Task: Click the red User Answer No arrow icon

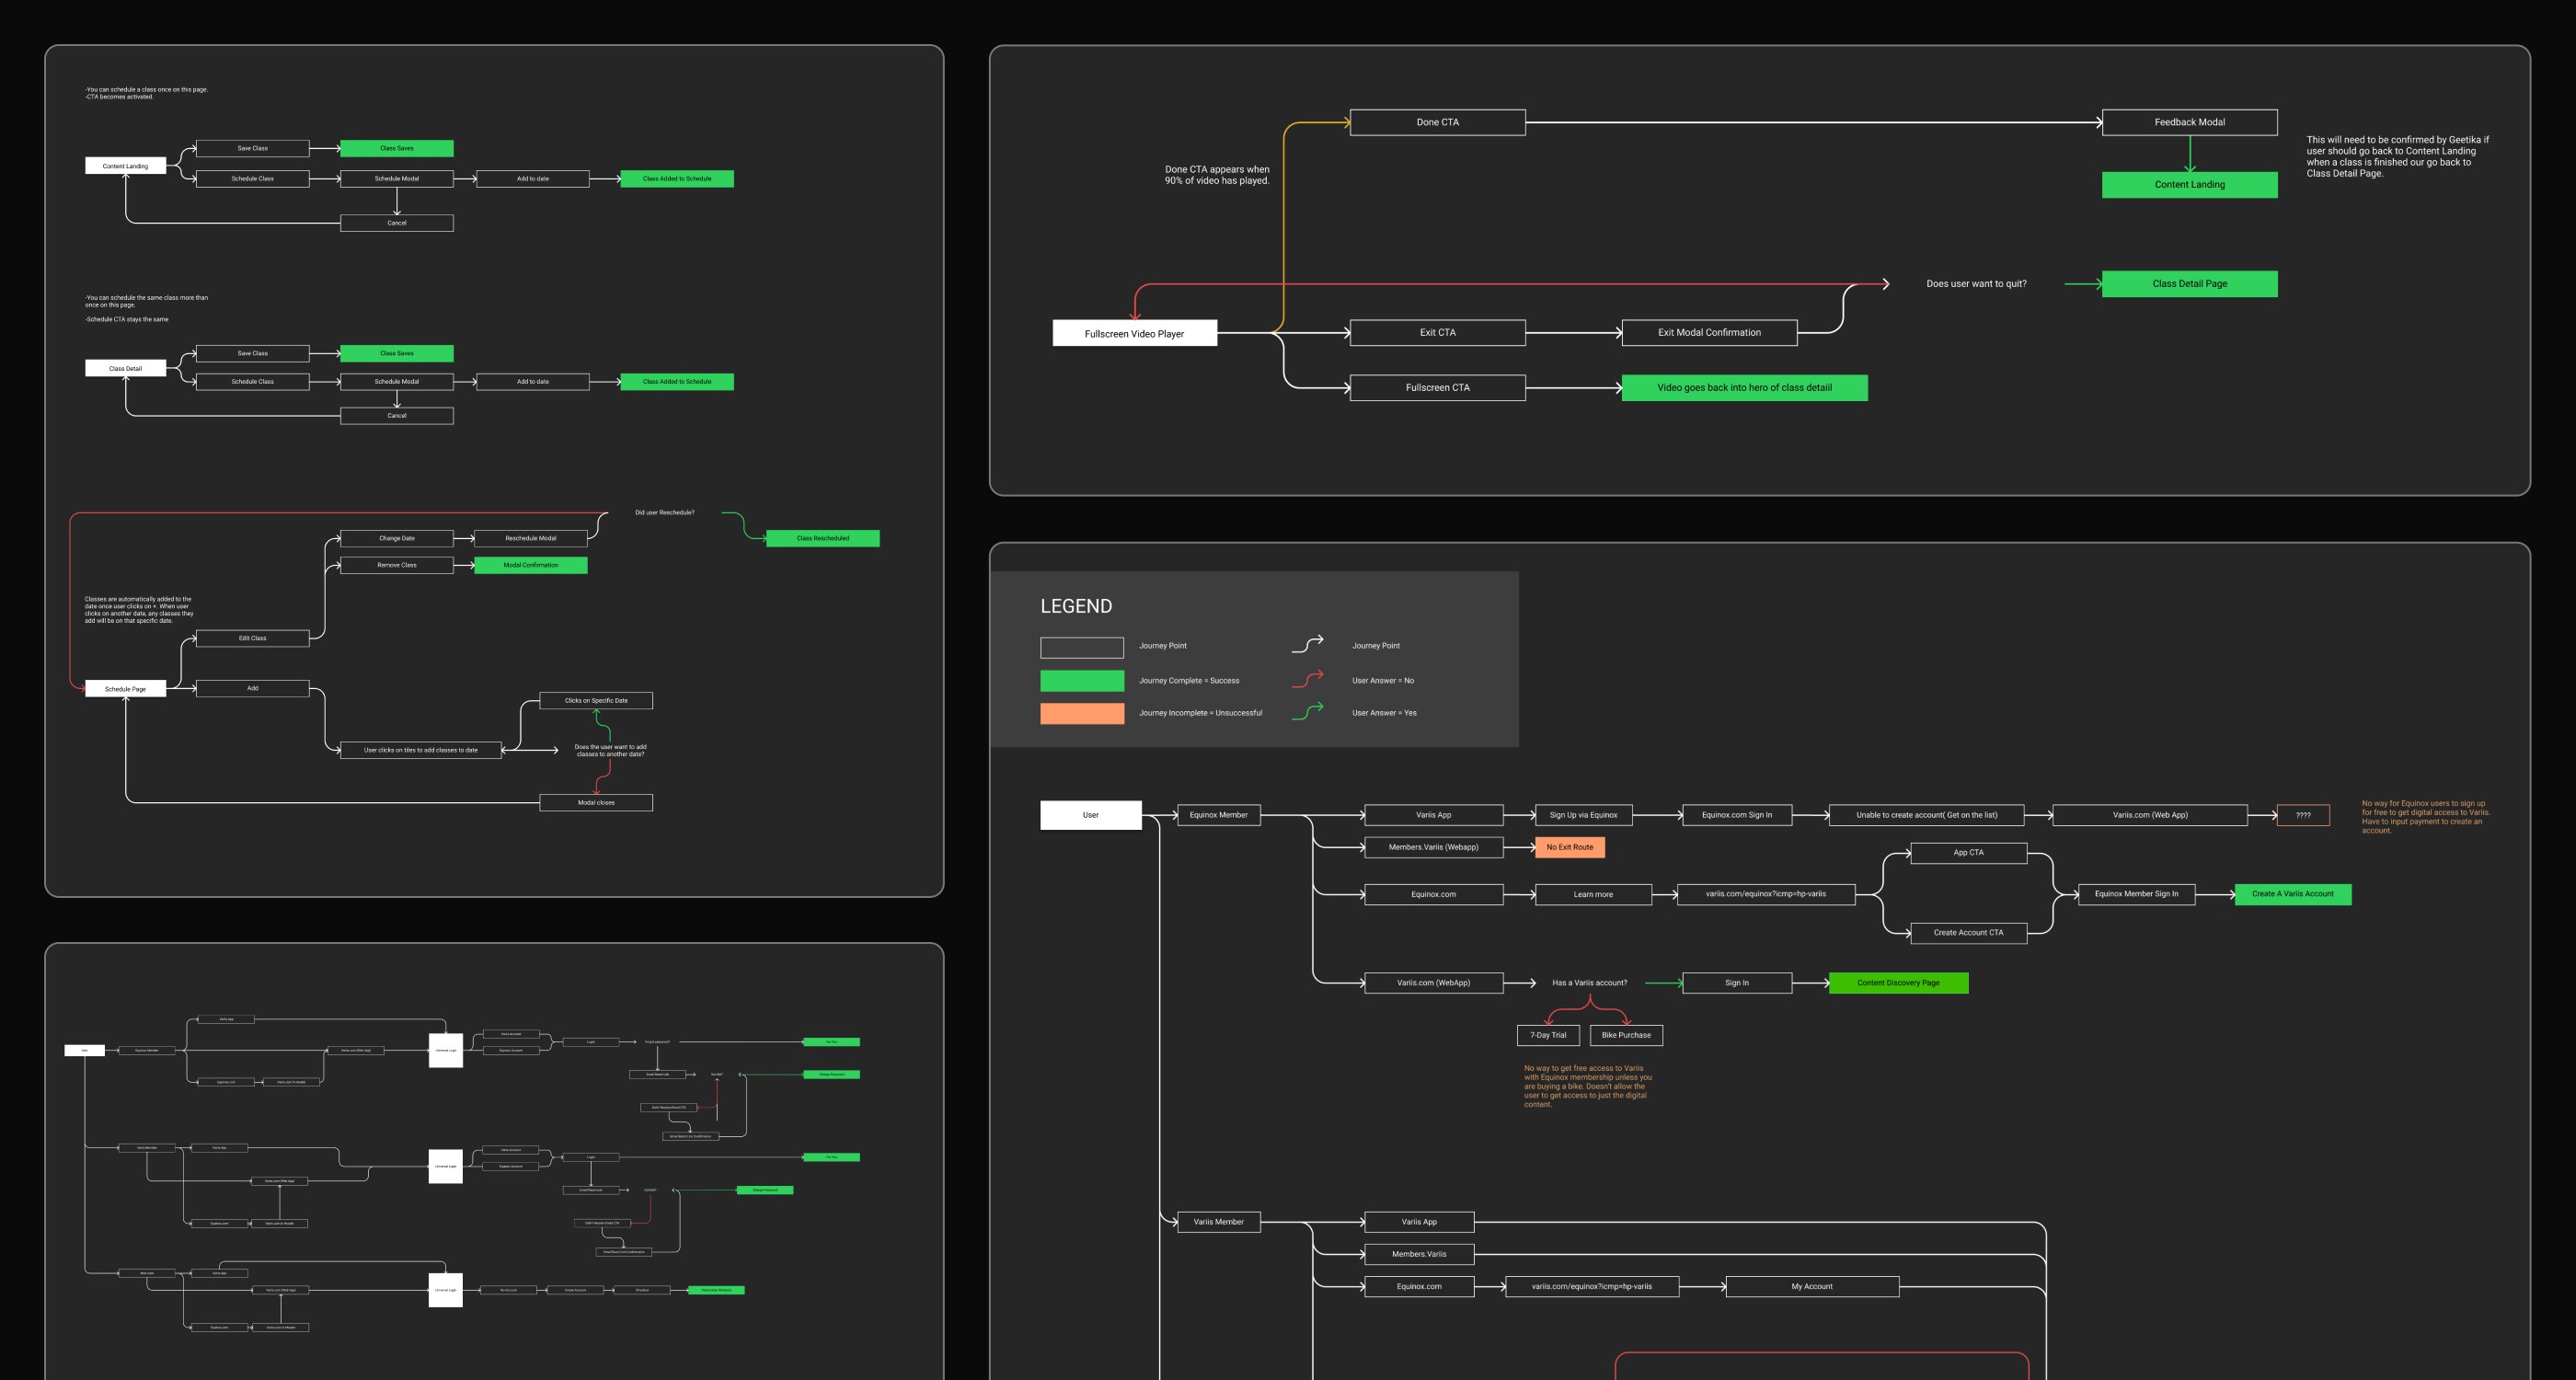Action: pos(1307,679)
